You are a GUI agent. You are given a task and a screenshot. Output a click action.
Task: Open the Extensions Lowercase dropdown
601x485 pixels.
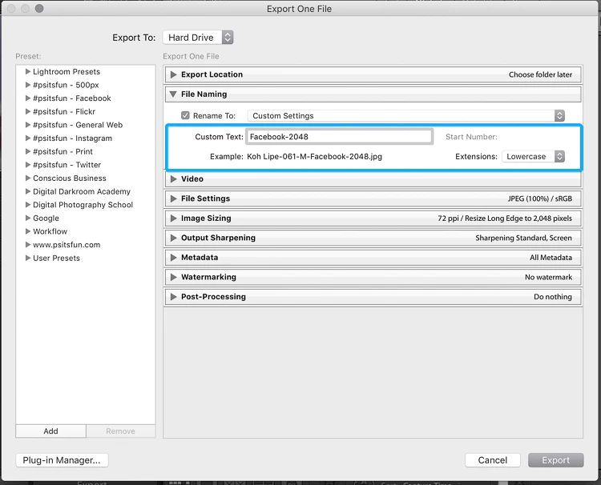(533, 157)
